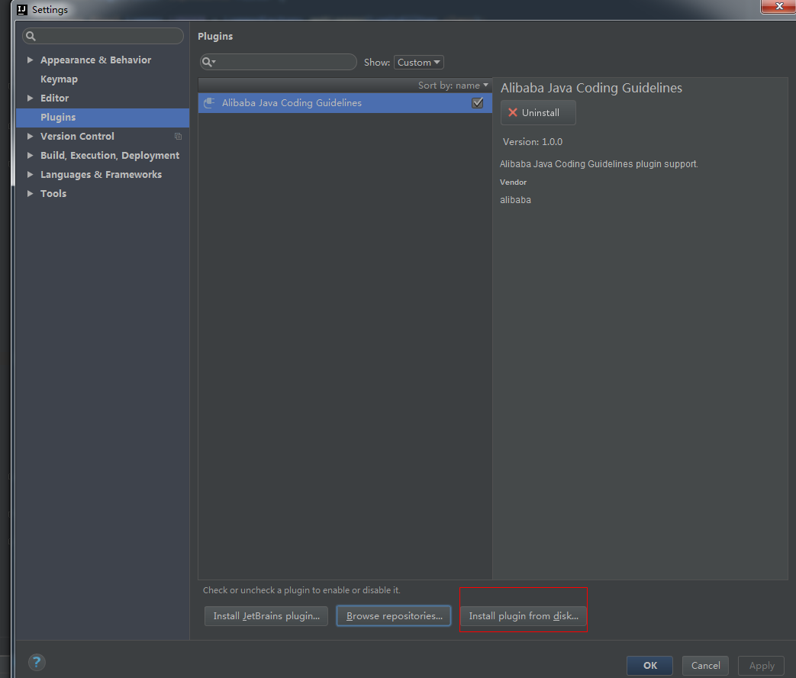796x678 pixels.
Task: Click the enable or disable hint text
Action: [x=301, y=590]
